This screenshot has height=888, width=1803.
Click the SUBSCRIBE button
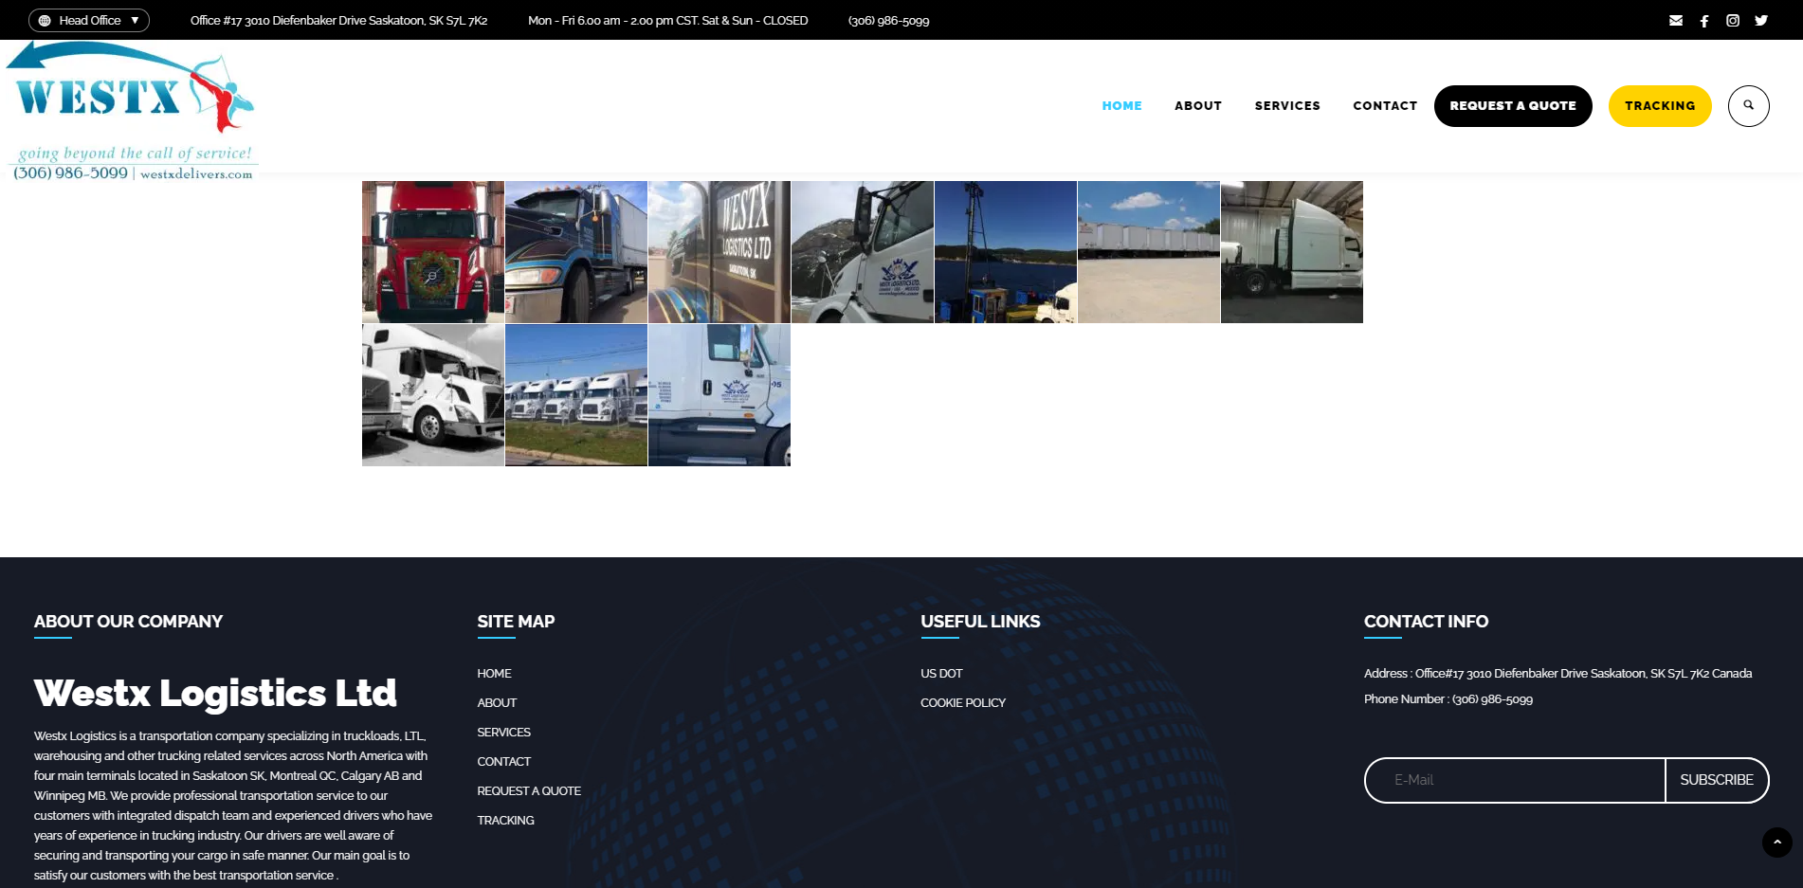(1717, 780)
